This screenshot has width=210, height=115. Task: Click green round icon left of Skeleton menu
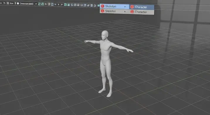tap(98, 6)
